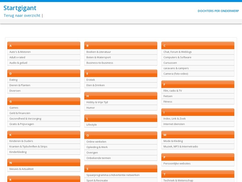Choose Boten & Watersport
This screenshot has height=182, width=242.
[121, 57]
